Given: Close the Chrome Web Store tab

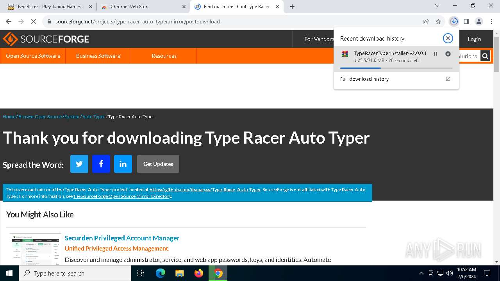Looking at the screenshot, I should point(184,7).
